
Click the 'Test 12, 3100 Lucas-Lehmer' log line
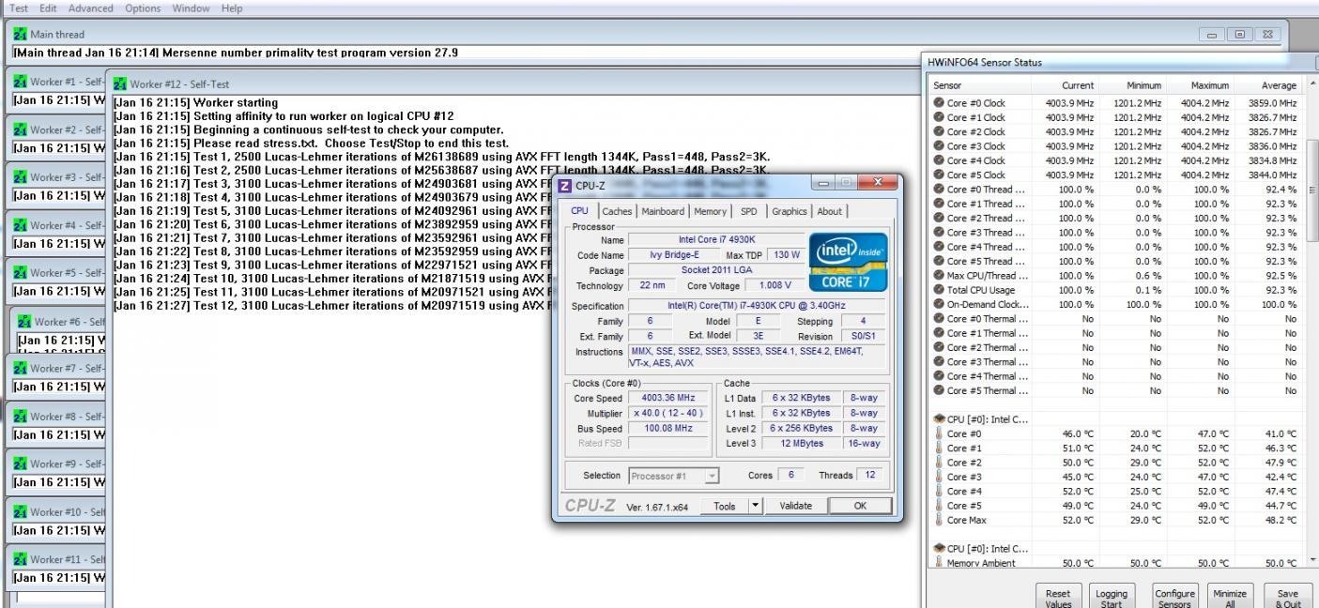[x=331, y=306]
